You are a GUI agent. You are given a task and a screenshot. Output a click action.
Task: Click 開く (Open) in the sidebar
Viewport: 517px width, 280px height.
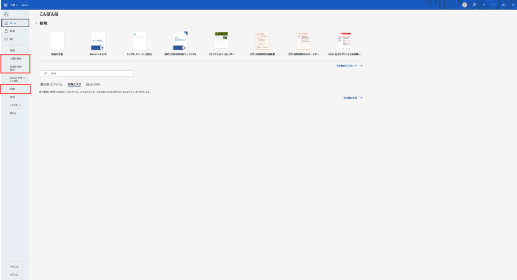(x=13, y=39)
